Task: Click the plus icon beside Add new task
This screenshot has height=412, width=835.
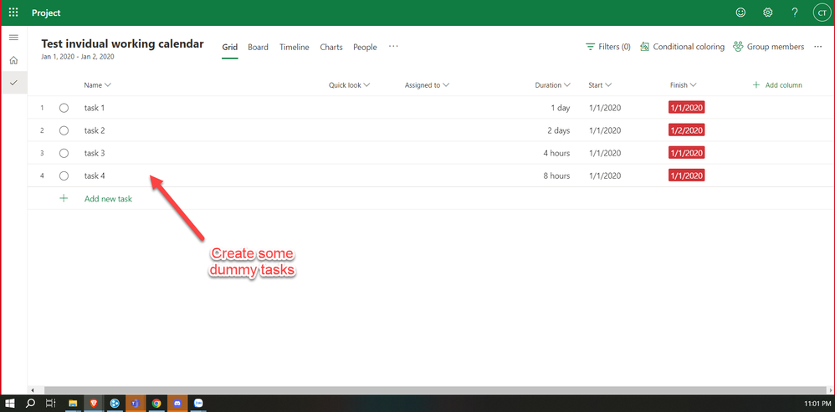Action: pos(64,198)
